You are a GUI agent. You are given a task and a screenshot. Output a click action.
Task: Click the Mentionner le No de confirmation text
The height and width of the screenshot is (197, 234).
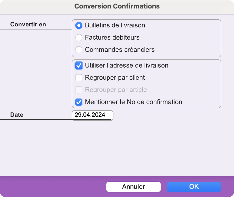134,102
